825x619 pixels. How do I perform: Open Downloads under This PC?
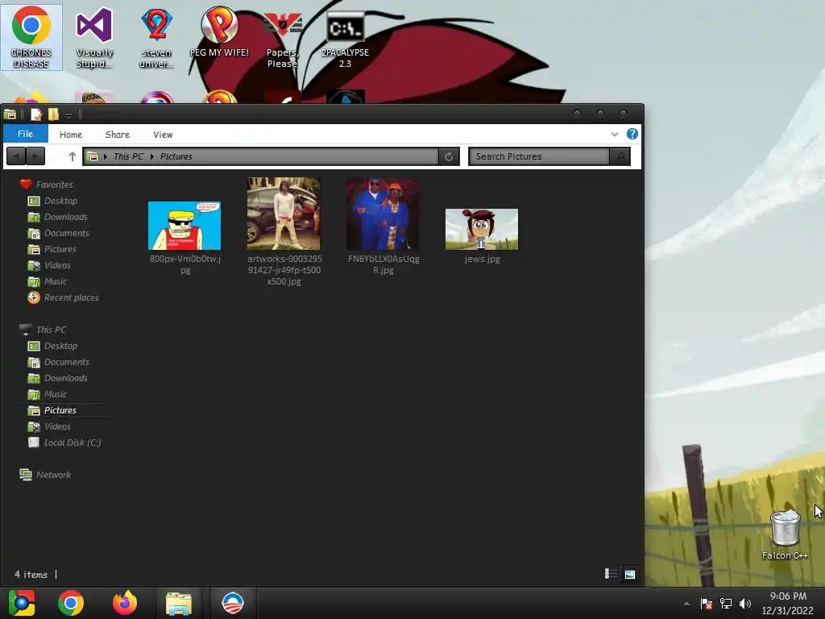click(x=66, y=378)
